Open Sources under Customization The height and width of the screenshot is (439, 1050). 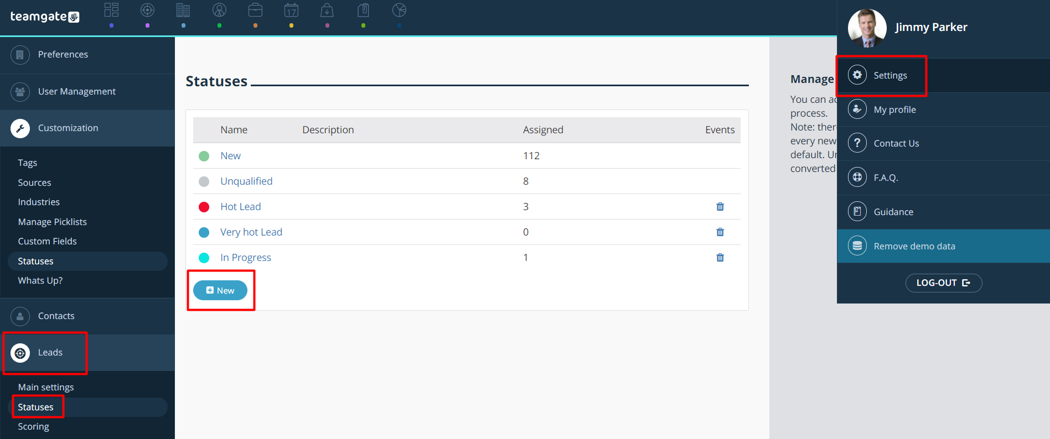[x=34, y=182]
